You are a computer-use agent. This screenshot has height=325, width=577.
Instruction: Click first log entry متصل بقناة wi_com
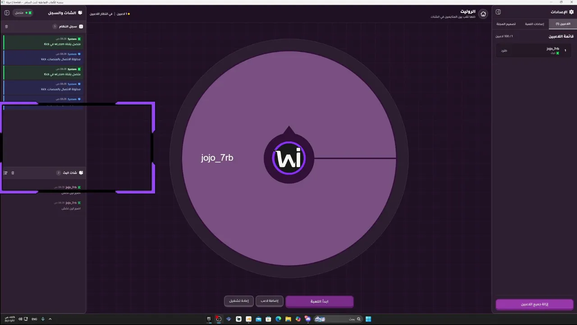click(x=44, y=42)
